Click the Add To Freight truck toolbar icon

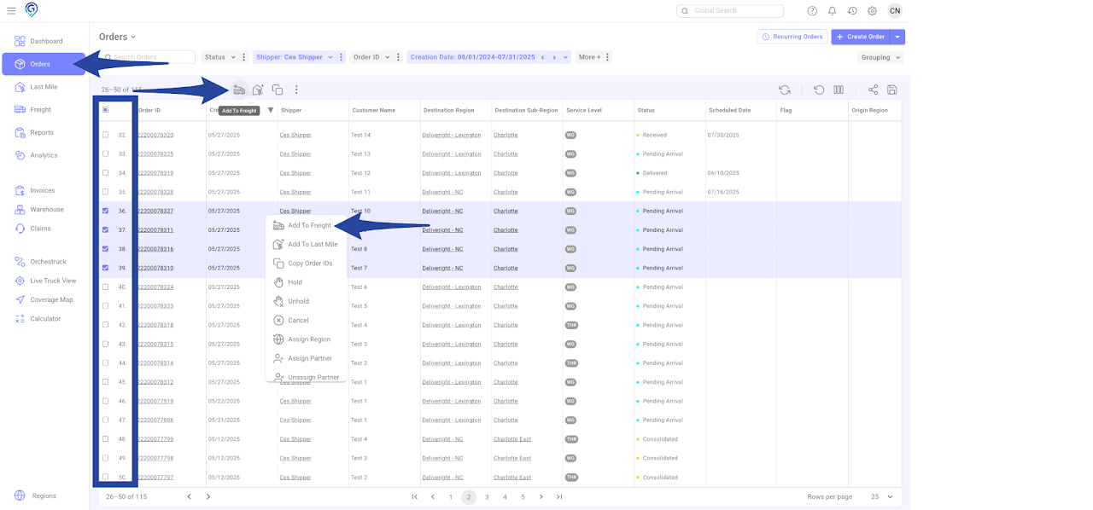coord(239,90)
